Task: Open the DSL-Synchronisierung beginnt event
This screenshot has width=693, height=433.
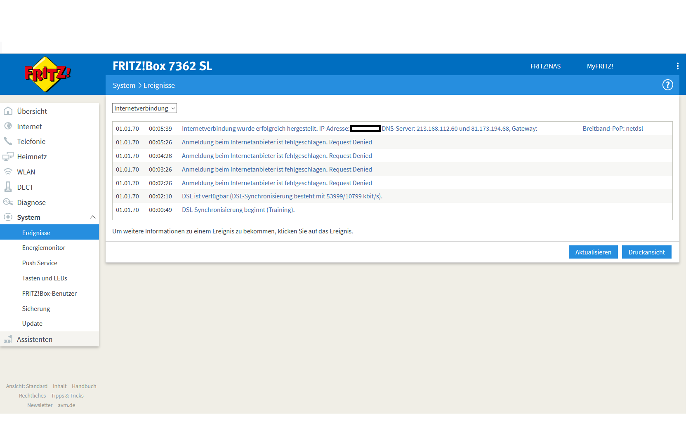Action: click(x=392, y=210)
